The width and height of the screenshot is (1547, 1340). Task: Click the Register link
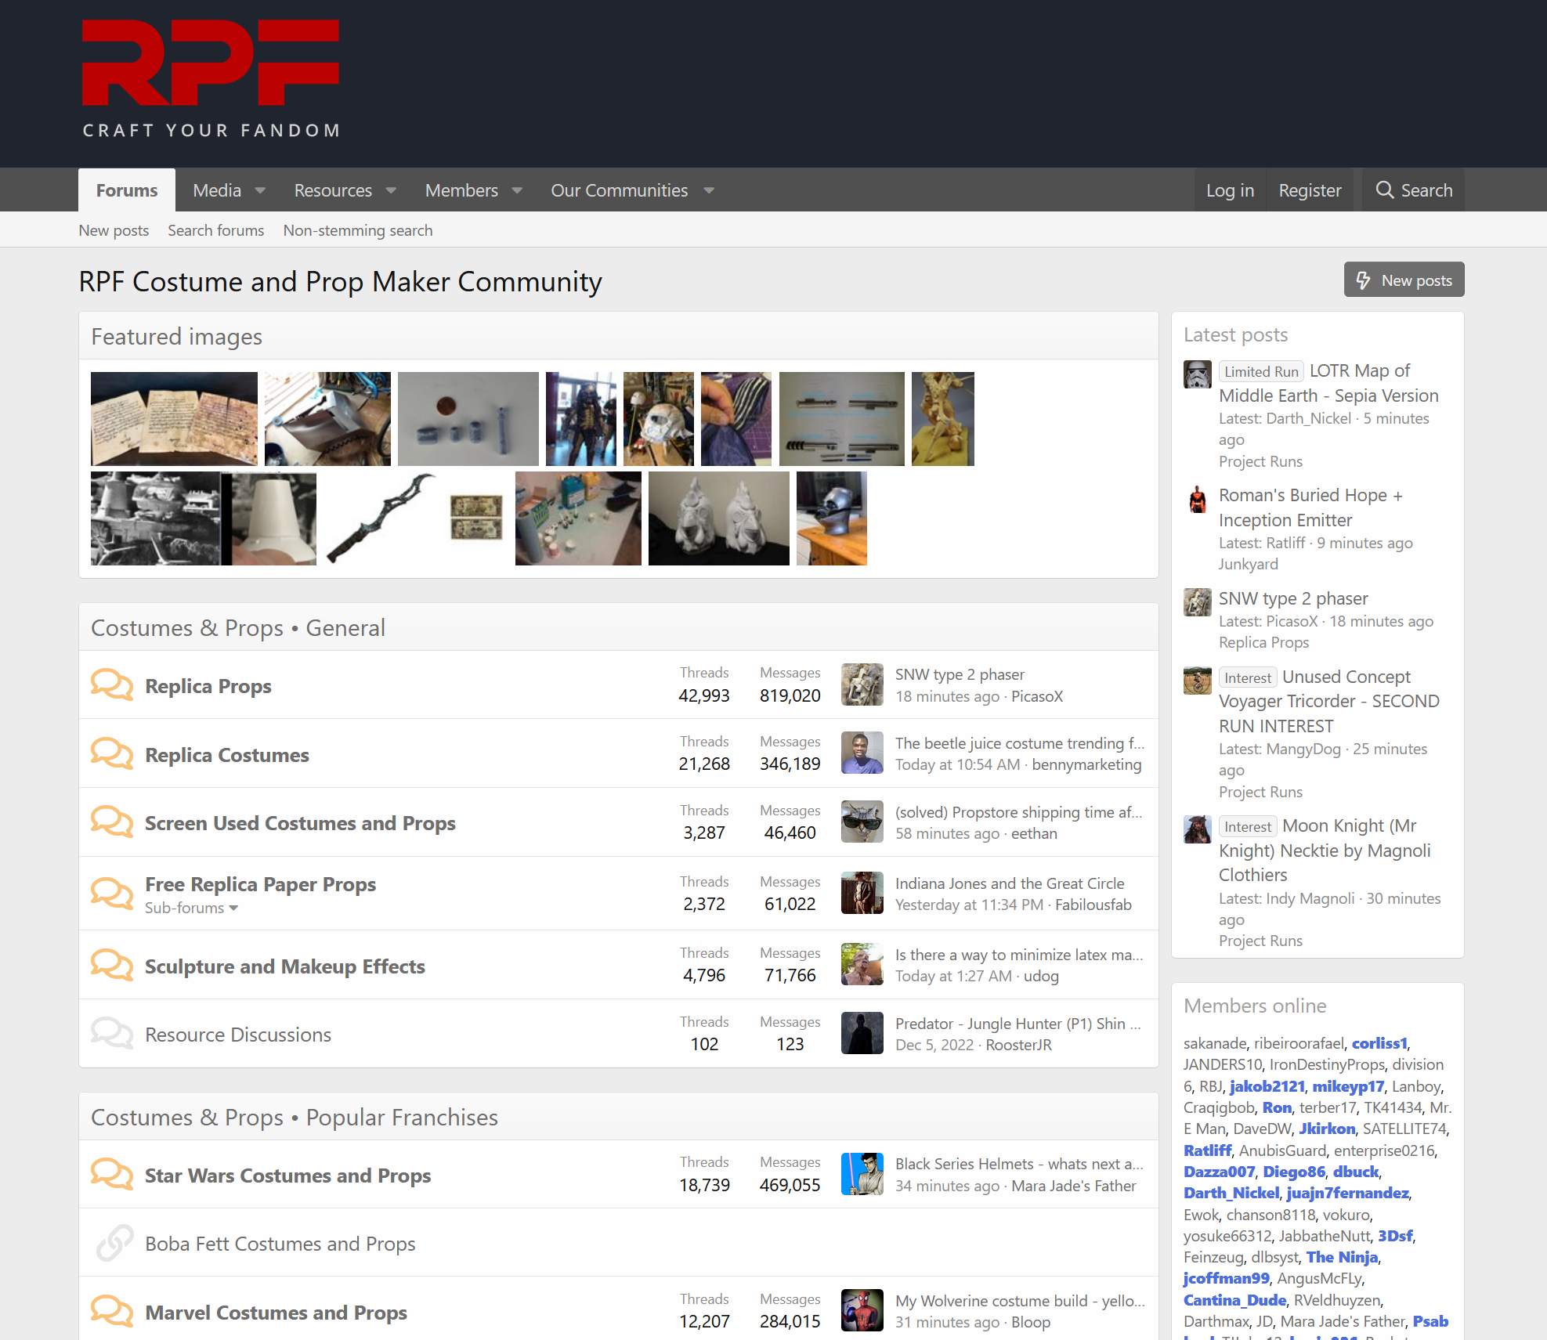(1310, 190)
